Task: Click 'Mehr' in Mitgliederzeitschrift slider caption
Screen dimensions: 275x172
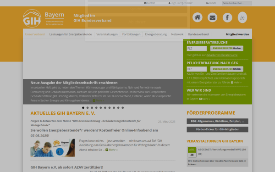Action: (x=99, y=100)
